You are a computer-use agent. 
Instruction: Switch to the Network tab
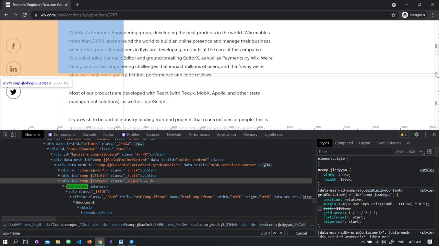pyautogui.click(x=174, y=134)
